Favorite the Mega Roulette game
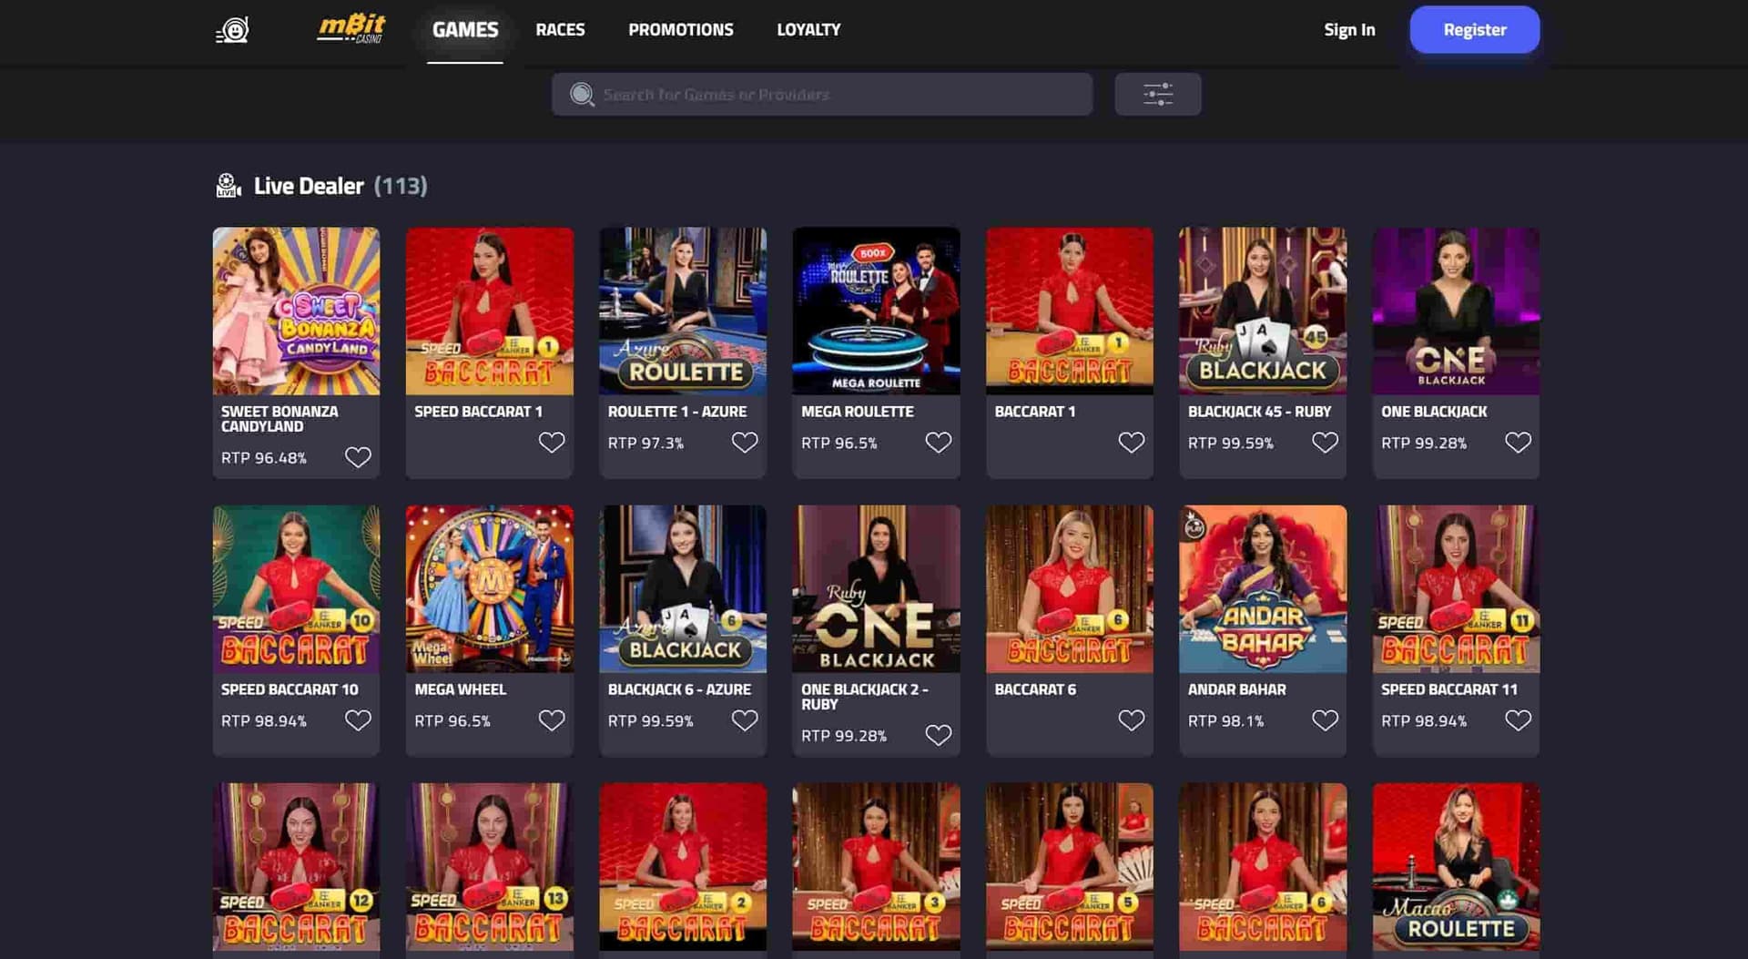Image resolution: width=1748 pixels, height=959 pixels. click(x=939, y=442)
